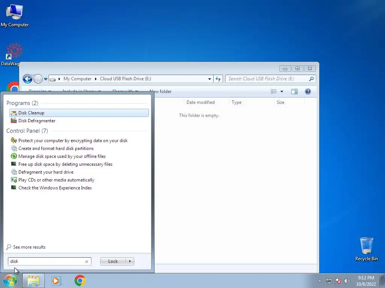The height and width of the screenshot is (288, 385).
Task: Click 'My Computer' in the address bar breadcrumb
Action: tap(77, 79)
